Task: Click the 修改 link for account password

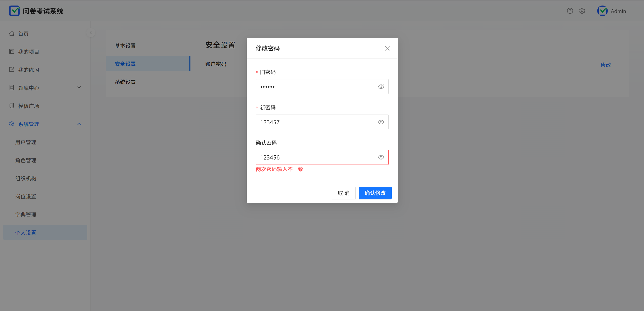Action: (x=606, y=65)
